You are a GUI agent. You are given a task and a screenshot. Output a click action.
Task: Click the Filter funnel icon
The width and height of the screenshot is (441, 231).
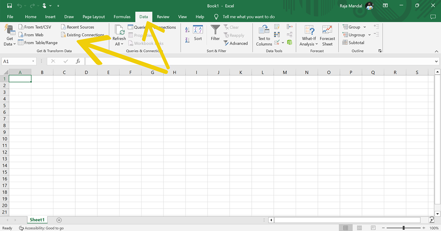(215, 30)
